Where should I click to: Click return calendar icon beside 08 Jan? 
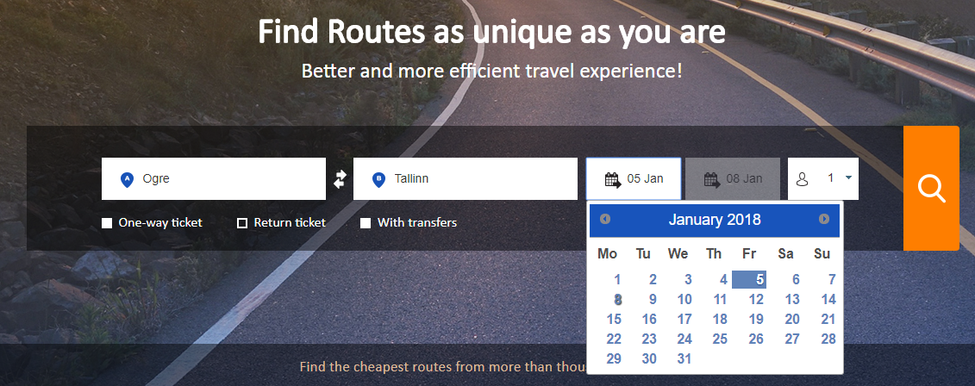[x=712, y=179]
